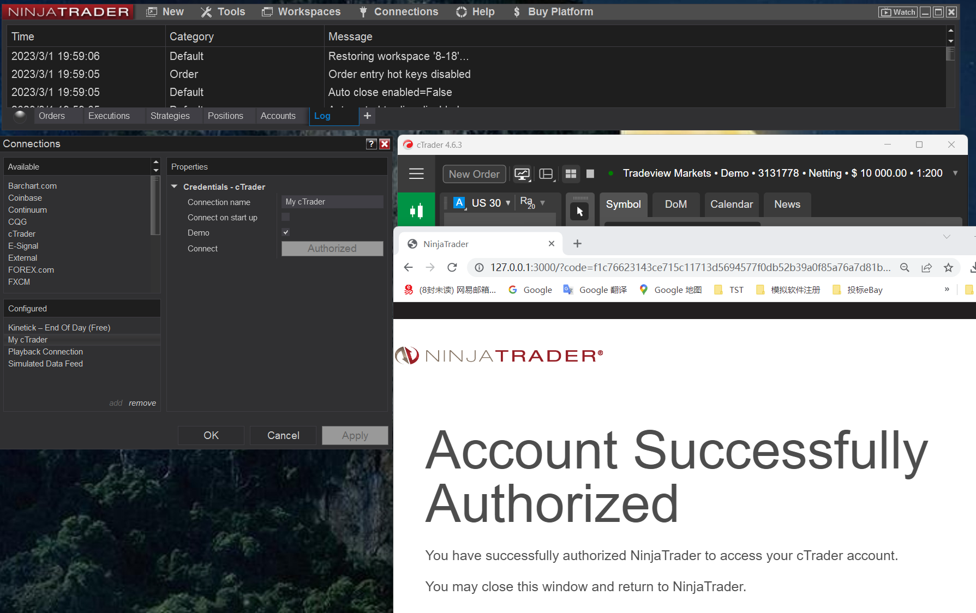Image resolution: width=976 pixels, height=613 pixels.
Task: Click OK in the Connections dialog
Action: coord(211,435)
